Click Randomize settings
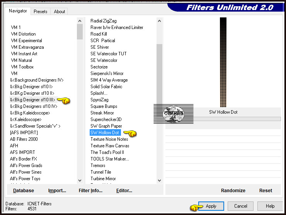The width and height of the screenshot is (286, 215). [x=233, y=191]
